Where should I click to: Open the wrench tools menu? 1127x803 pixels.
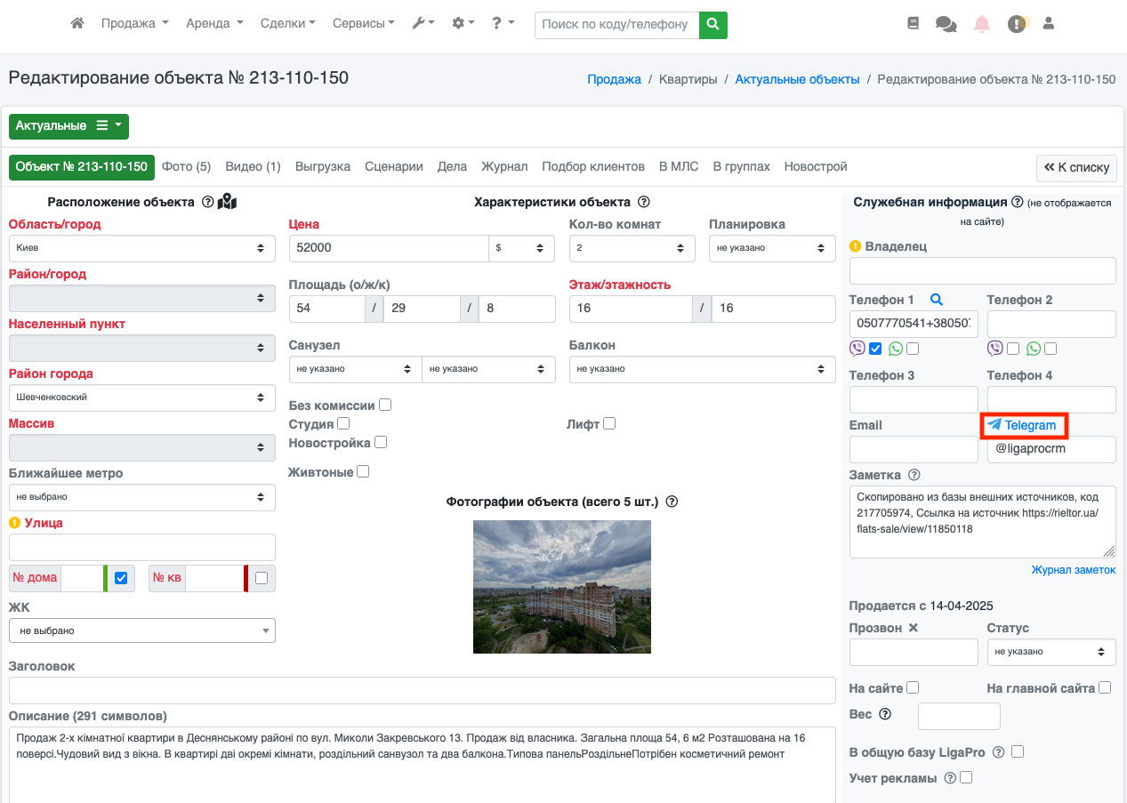click(423, 24)
